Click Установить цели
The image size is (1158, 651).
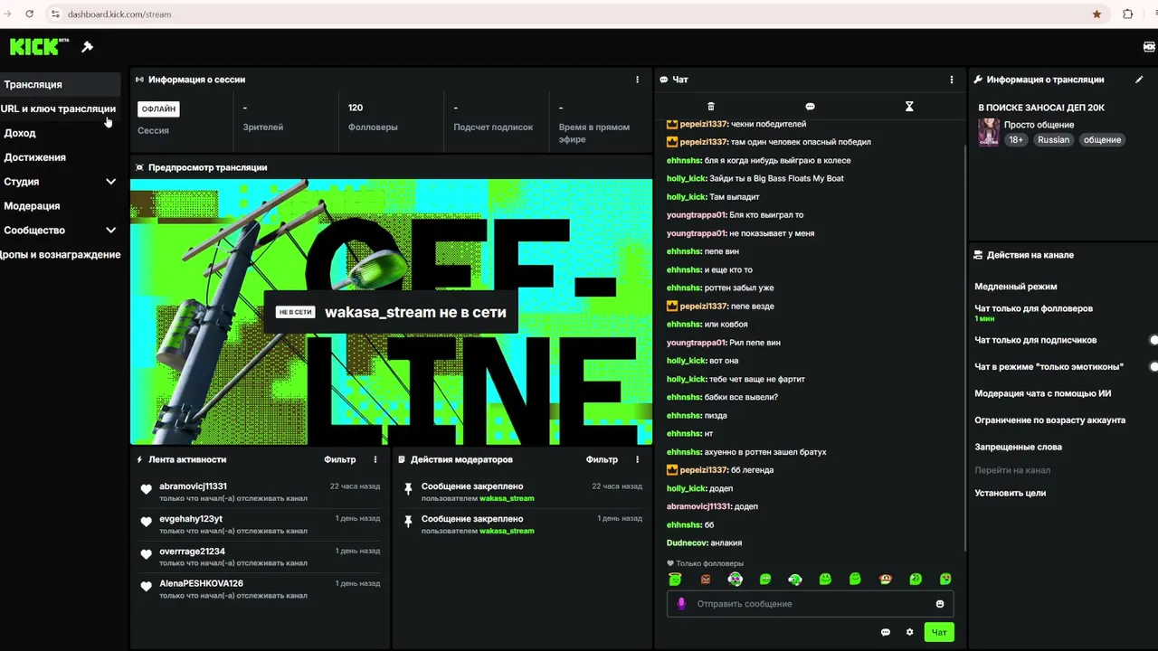click(x=1010, y=493)
